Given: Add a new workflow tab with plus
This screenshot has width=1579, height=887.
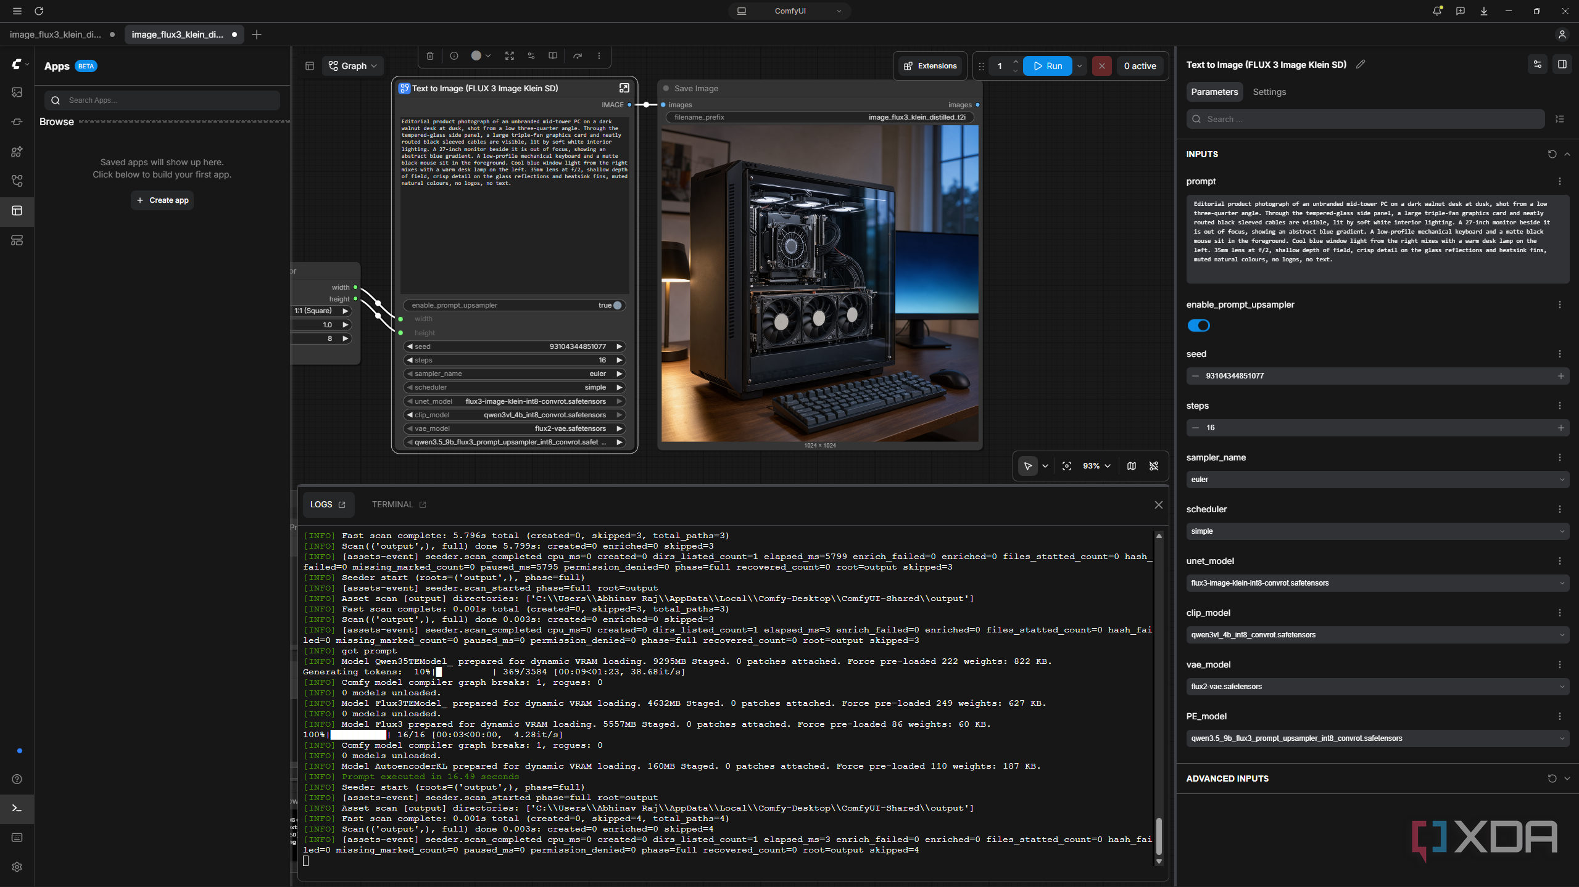Looking at the screenshot, I should tap(257, 35).
